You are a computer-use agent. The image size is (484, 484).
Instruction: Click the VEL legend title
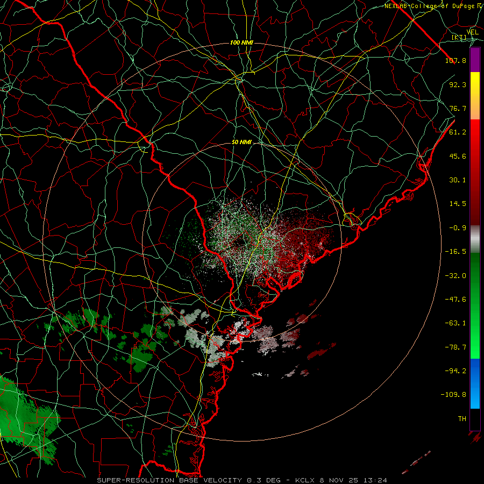click(x=473, y=32)
